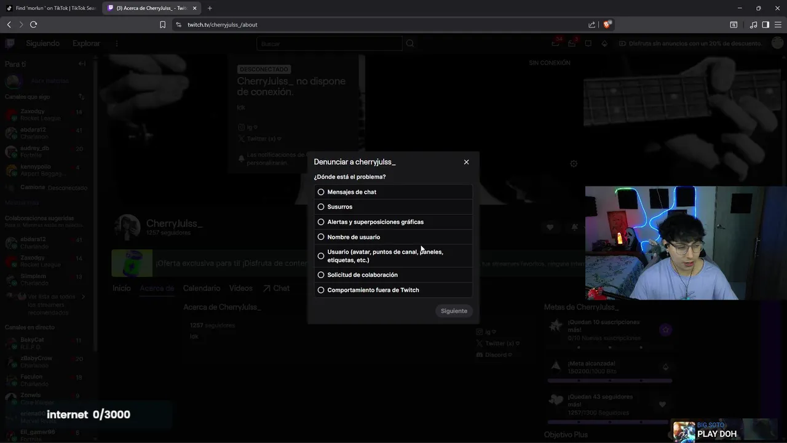Open the Siguiendo page in Twitch header
This screenshot has width=787, height=443.
click(x=42, y=44)
